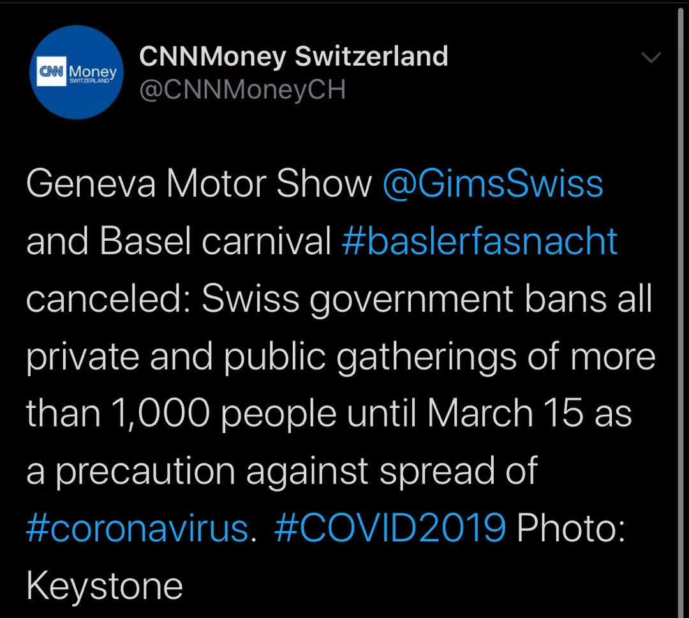Open the CNNMoney Switzerland display name
The image size is (689, 618).
pyautogui.click(x=293, y=56)
